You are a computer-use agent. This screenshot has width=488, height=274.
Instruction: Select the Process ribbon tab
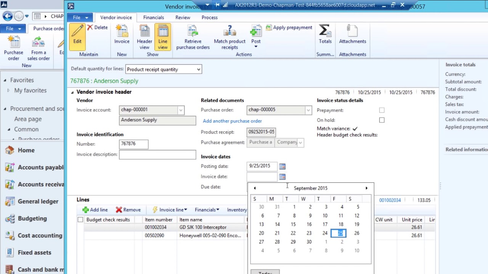pyautogui.click(x=210, y=18)
